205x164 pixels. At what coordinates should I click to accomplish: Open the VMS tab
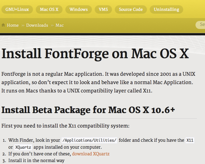[103, 9]
